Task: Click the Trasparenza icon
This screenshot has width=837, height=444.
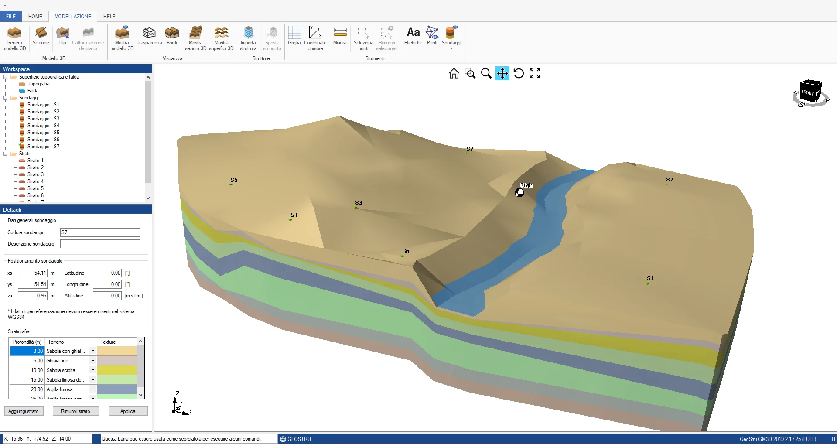Action: [x=149, y=36]
